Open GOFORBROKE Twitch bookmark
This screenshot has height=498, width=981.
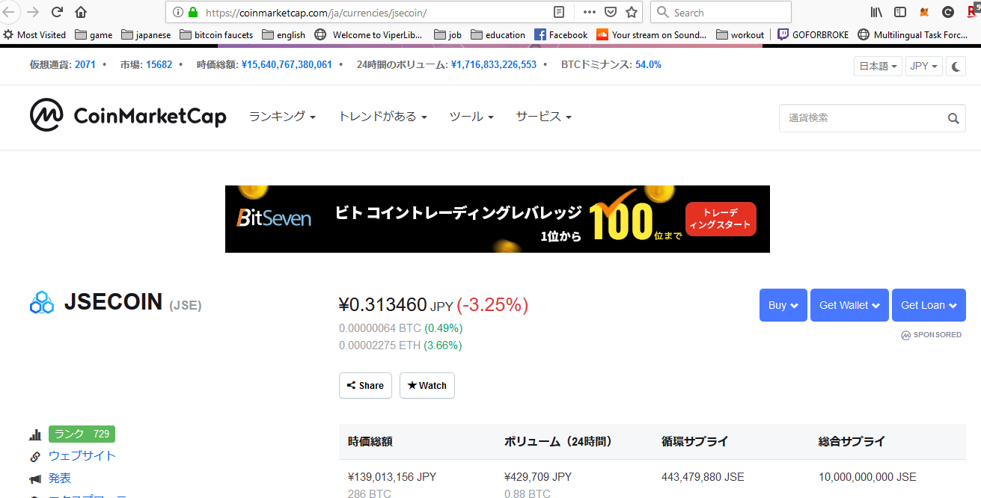click(x=813, y=34)
